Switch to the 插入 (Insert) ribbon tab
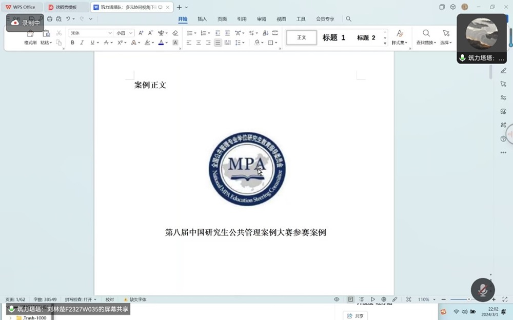This screenshot has height=320, width=513. [202, 19]
